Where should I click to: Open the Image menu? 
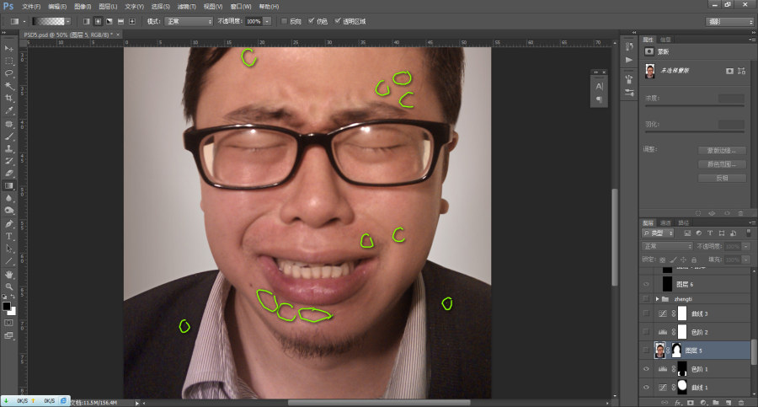point(83,6)
